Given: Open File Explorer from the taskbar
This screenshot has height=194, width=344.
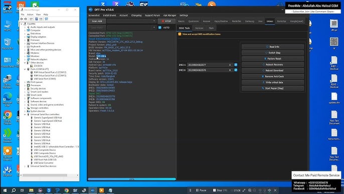Looking at the screenshot, I should click(31, 190).
